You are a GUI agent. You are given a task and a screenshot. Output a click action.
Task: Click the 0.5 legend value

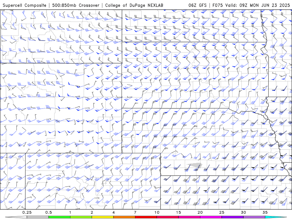click(x=49, y=212)
